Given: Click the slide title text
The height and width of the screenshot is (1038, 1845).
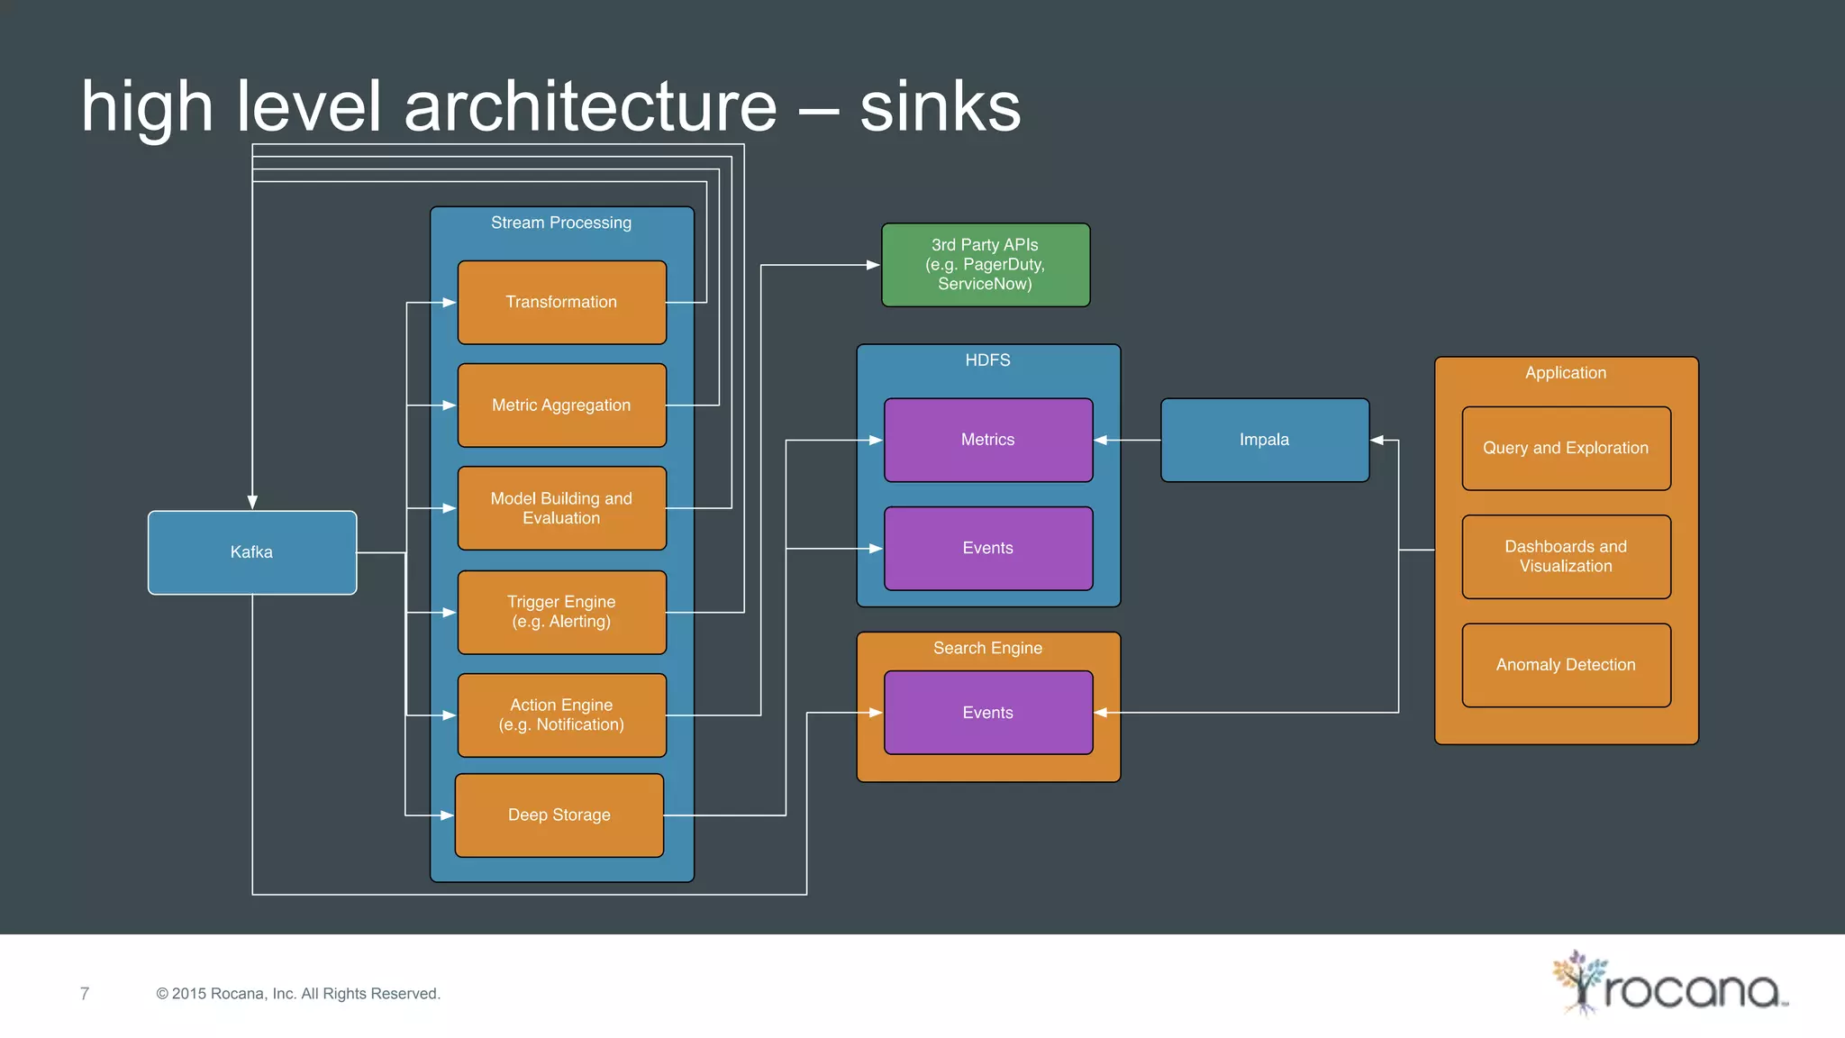Looking at the screenshot, I should pos(550,106).
